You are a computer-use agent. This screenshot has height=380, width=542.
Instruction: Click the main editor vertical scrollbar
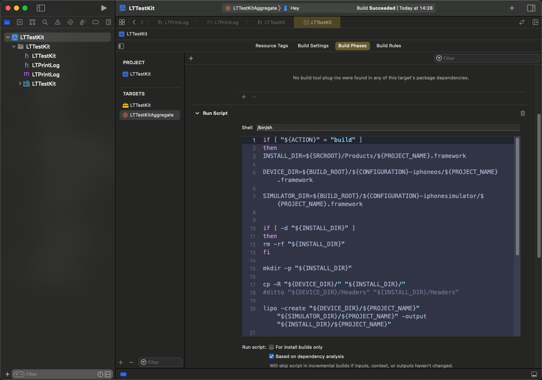tap(539, 186)
